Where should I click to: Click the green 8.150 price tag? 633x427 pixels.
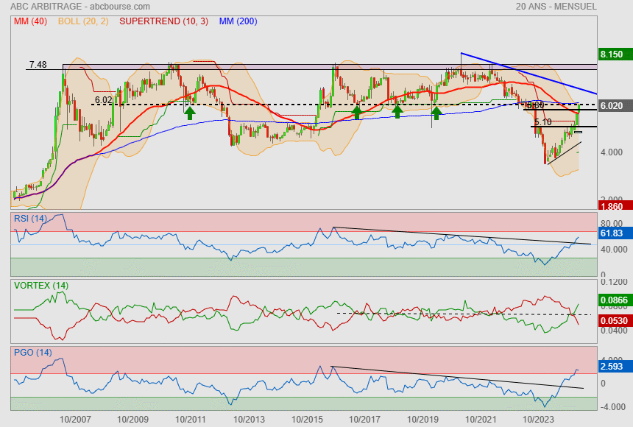pyautogui.click(x=612, y=54)
